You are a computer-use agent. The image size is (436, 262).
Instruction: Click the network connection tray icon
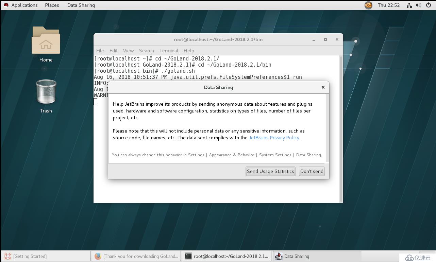(x=409, y=5)
